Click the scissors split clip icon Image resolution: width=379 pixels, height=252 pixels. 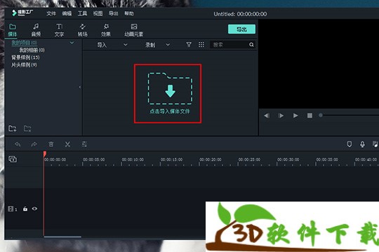pyautogui.click(x=67, y=144)
